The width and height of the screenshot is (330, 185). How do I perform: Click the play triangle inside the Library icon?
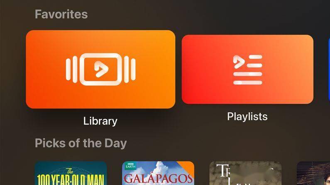coord(101,69)
